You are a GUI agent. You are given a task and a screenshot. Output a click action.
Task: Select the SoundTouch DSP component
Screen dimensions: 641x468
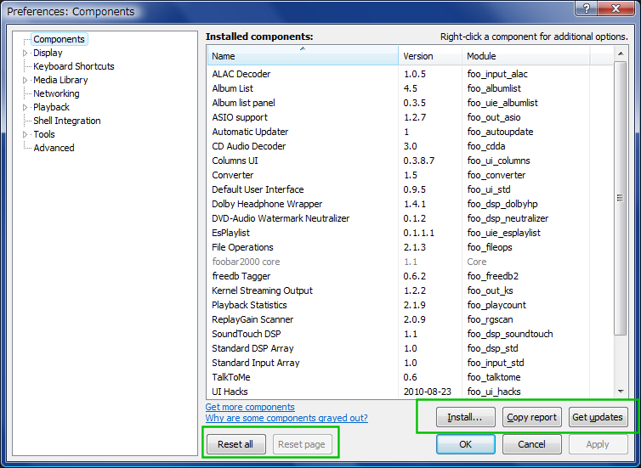[x=411, y=334]
